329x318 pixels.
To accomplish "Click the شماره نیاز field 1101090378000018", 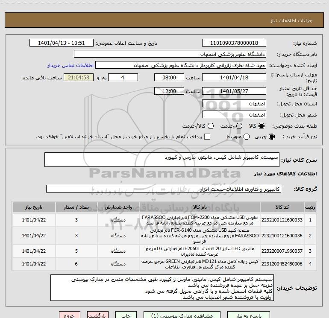I will coord(234,43).
